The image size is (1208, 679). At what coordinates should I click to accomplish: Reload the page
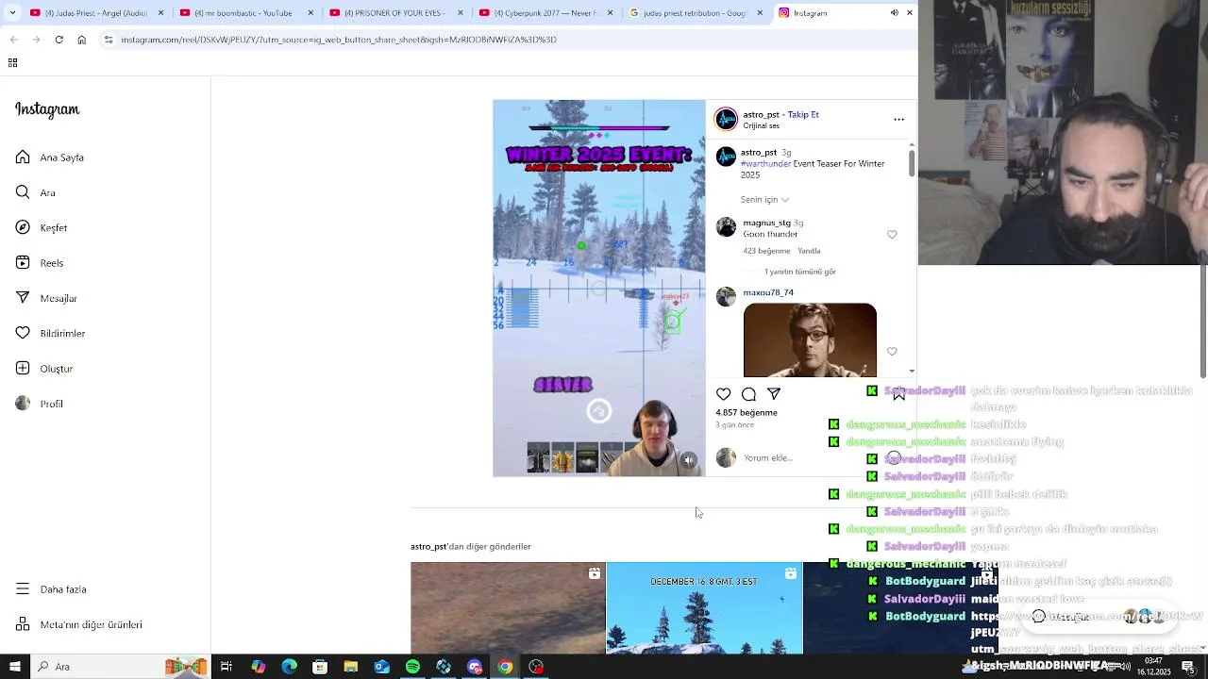(x=59, y=40)
